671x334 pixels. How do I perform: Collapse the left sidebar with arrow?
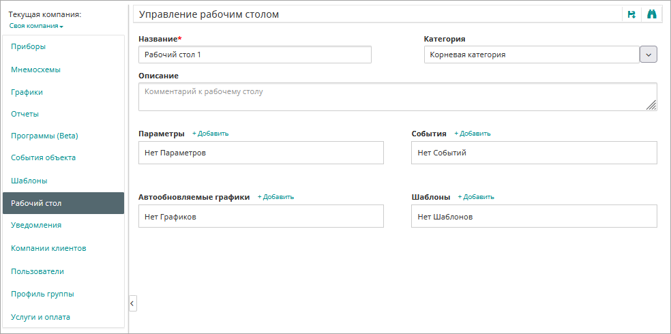pyautogui.click(x=132, y=303)
